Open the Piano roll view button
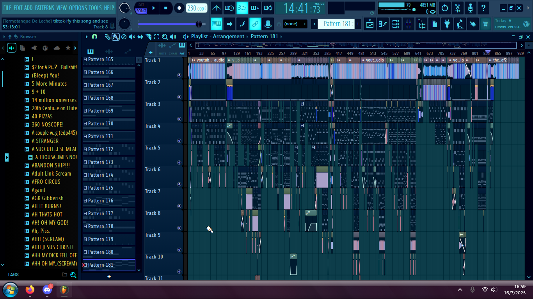 [x=383, y=24]
